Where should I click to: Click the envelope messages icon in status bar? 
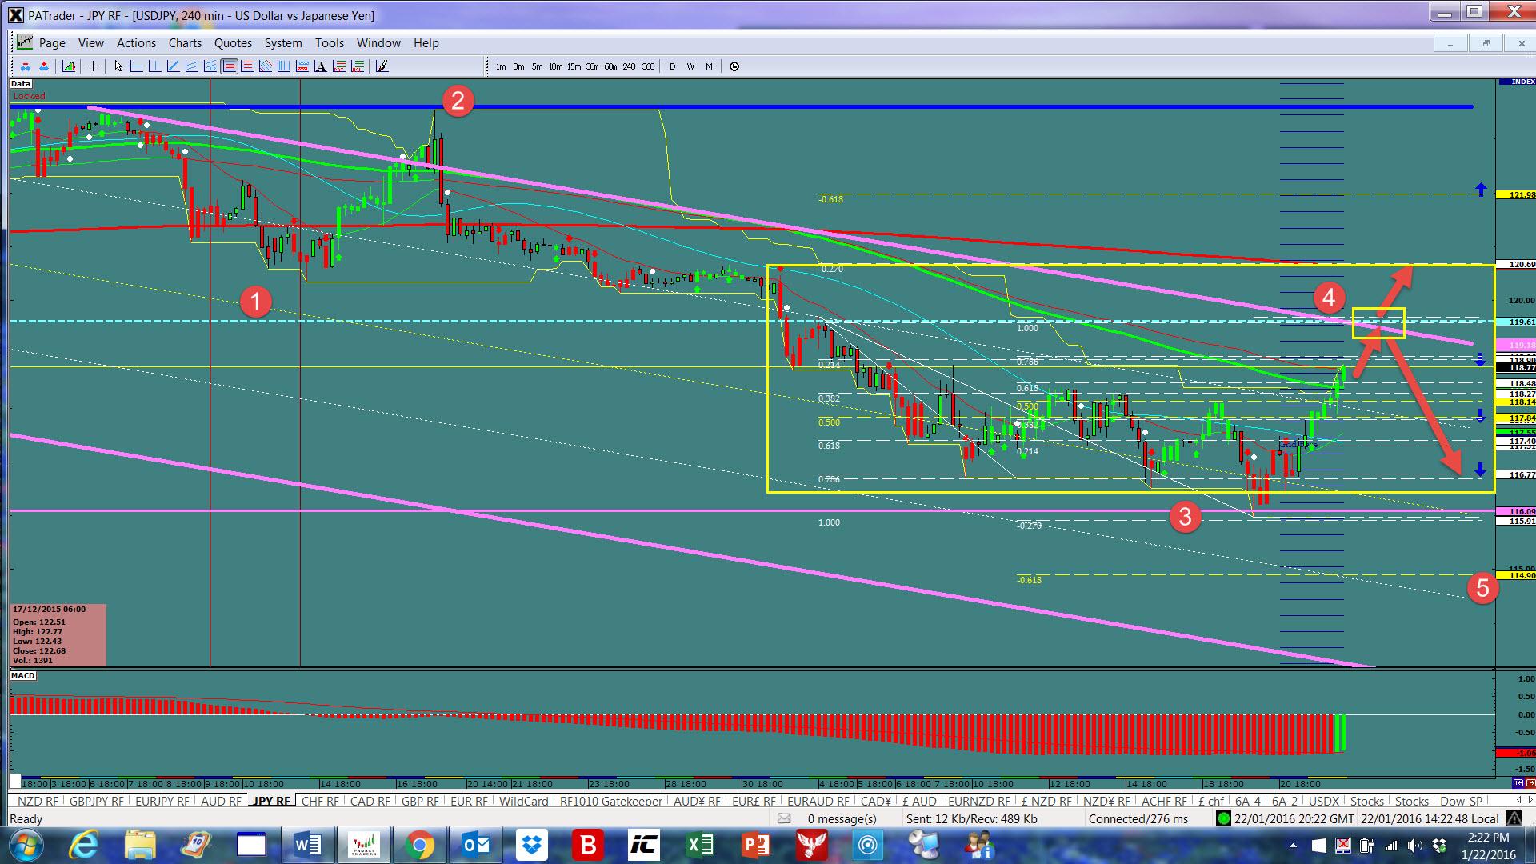click(784, 818)
